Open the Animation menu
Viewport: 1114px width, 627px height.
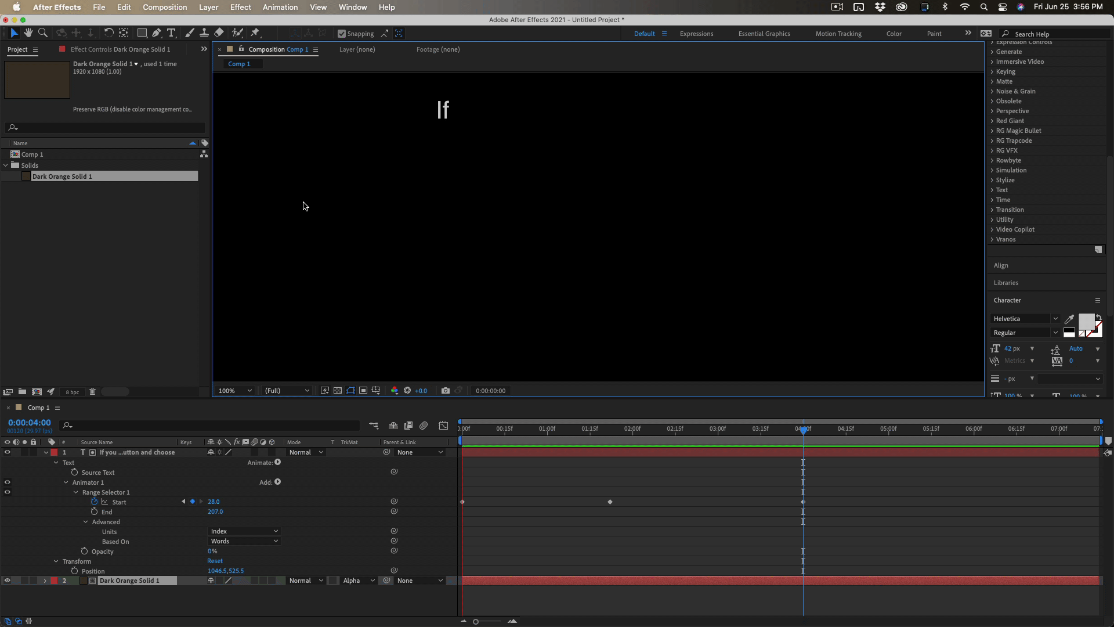click(x=280, y=7)
